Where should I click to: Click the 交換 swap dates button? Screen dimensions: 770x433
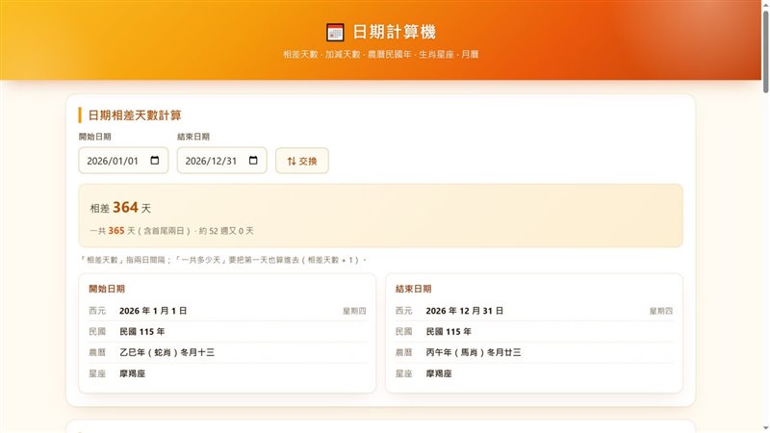tap(302, 161)
